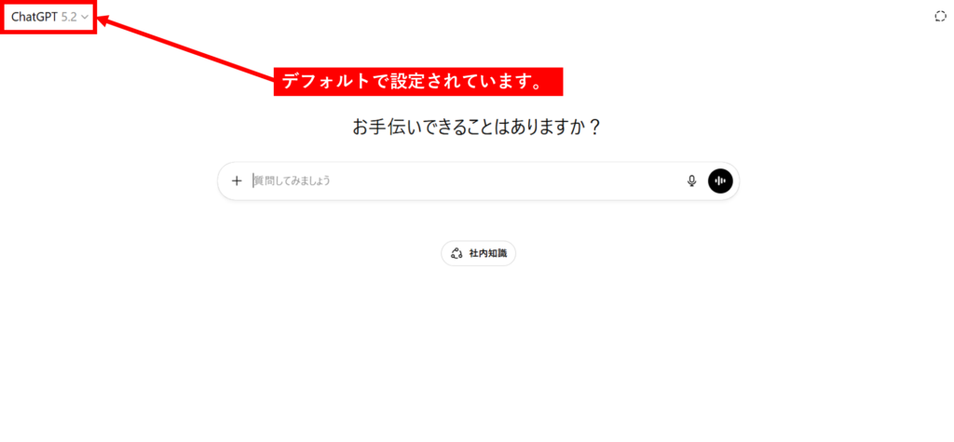Click the blinking cursor in prompt box
Screen dimensions: 954x442
253,181
